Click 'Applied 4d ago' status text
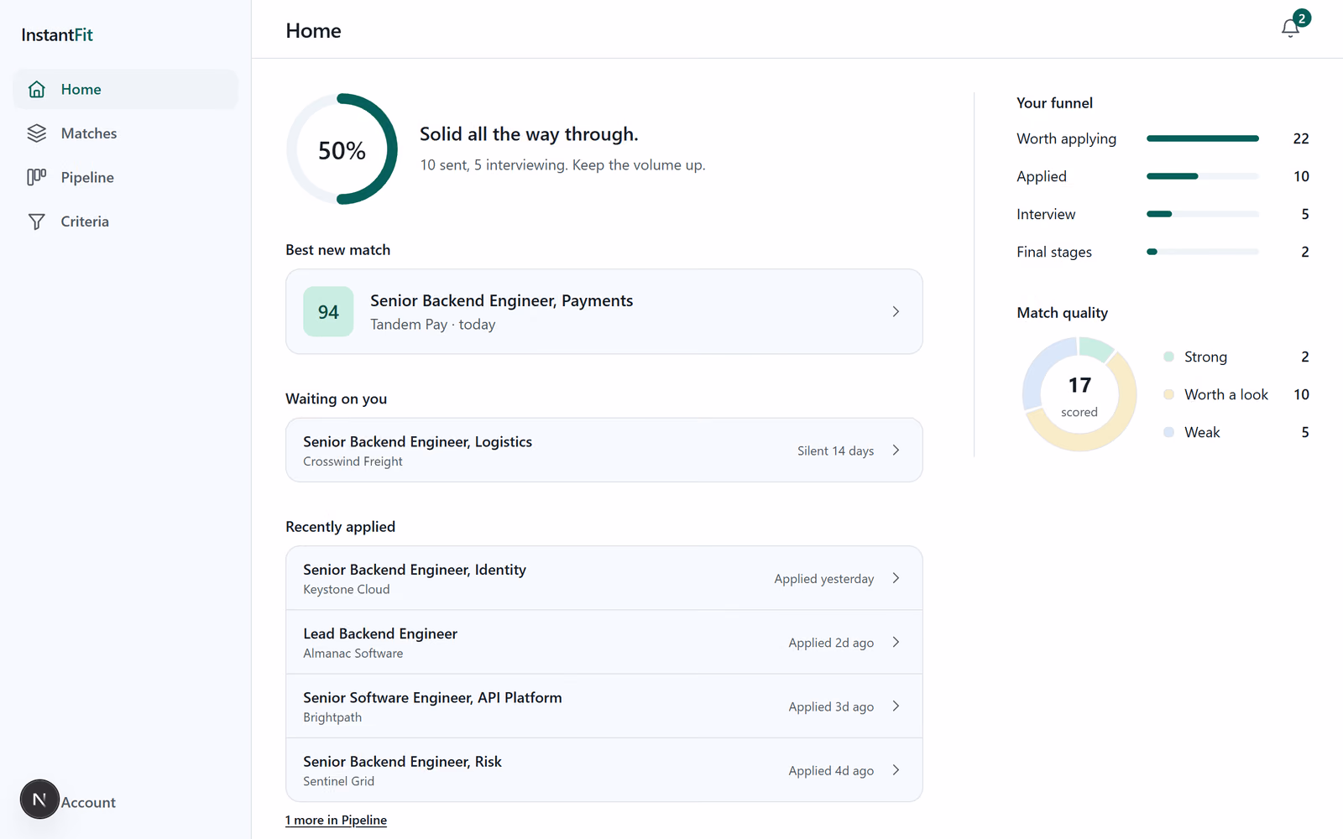Viewport: 1343px width, 839px height. click(x=831, y=771)
